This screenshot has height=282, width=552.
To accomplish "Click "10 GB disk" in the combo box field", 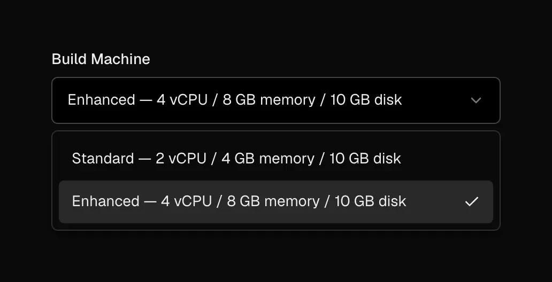I will (366, 100).
